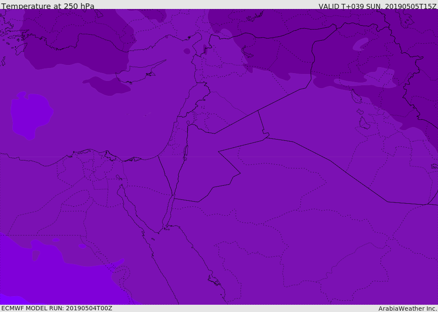Click the Syria-Iraq border line
This screenshot has height=312, width=438.
click(x=282, y=99)
